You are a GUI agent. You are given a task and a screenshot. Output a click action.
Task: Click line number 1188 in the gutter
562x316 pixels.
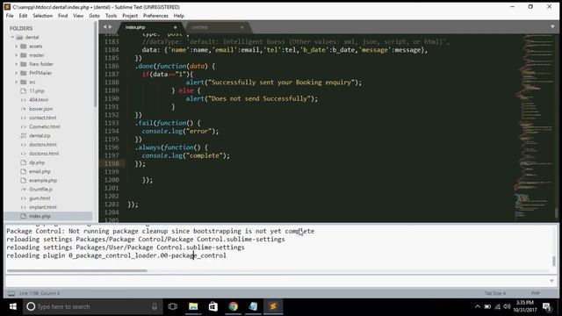pyautogui.click(x=112, y=83)
